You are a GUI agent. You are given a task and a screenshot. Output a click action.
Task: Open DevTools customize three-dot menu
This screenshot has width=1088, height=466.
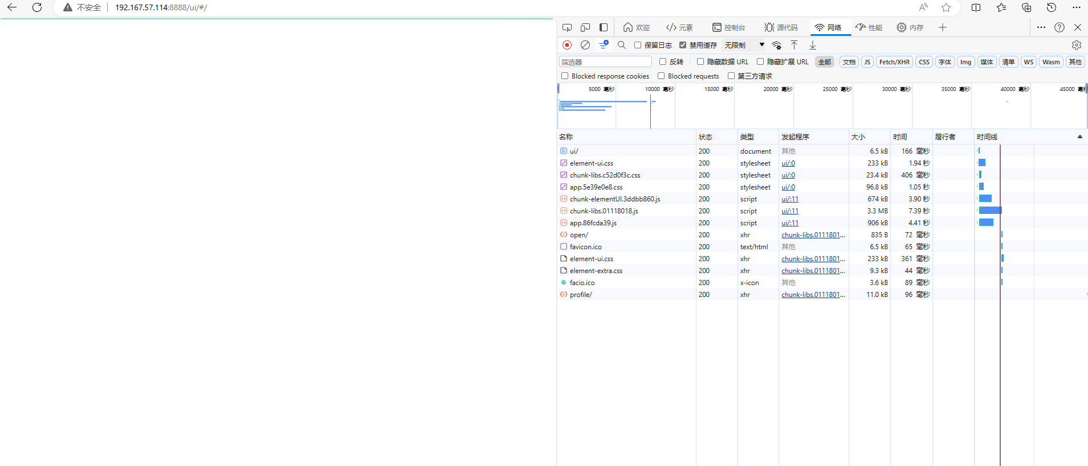[1041, 27]
